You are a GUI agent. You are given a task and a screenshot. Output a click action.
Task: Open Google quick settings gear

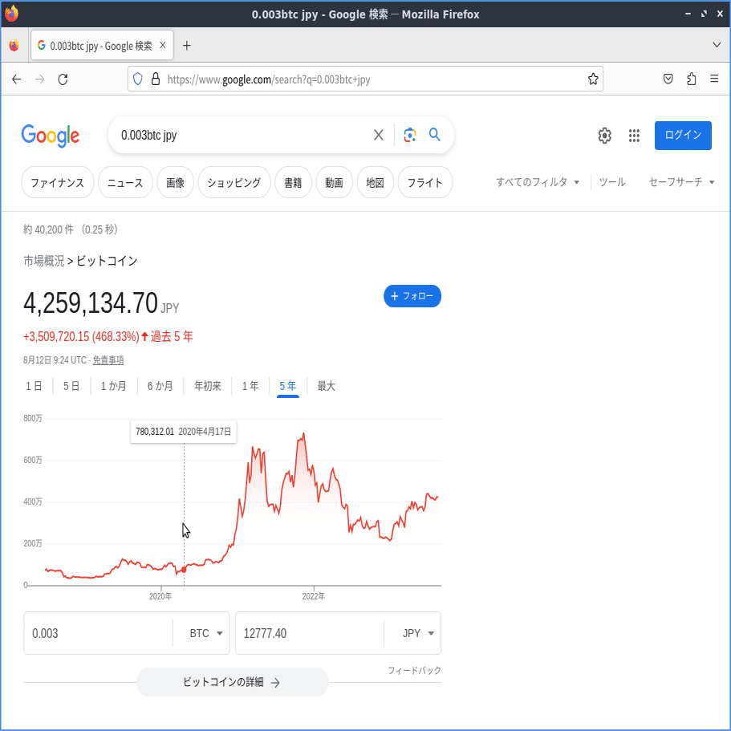click(x=605, y=136)
